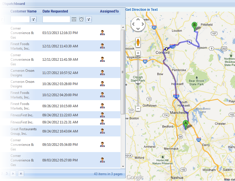
Task: Select row dated 10/26/2012 03:28:00 PM
Action: click(x=61, y=84)
